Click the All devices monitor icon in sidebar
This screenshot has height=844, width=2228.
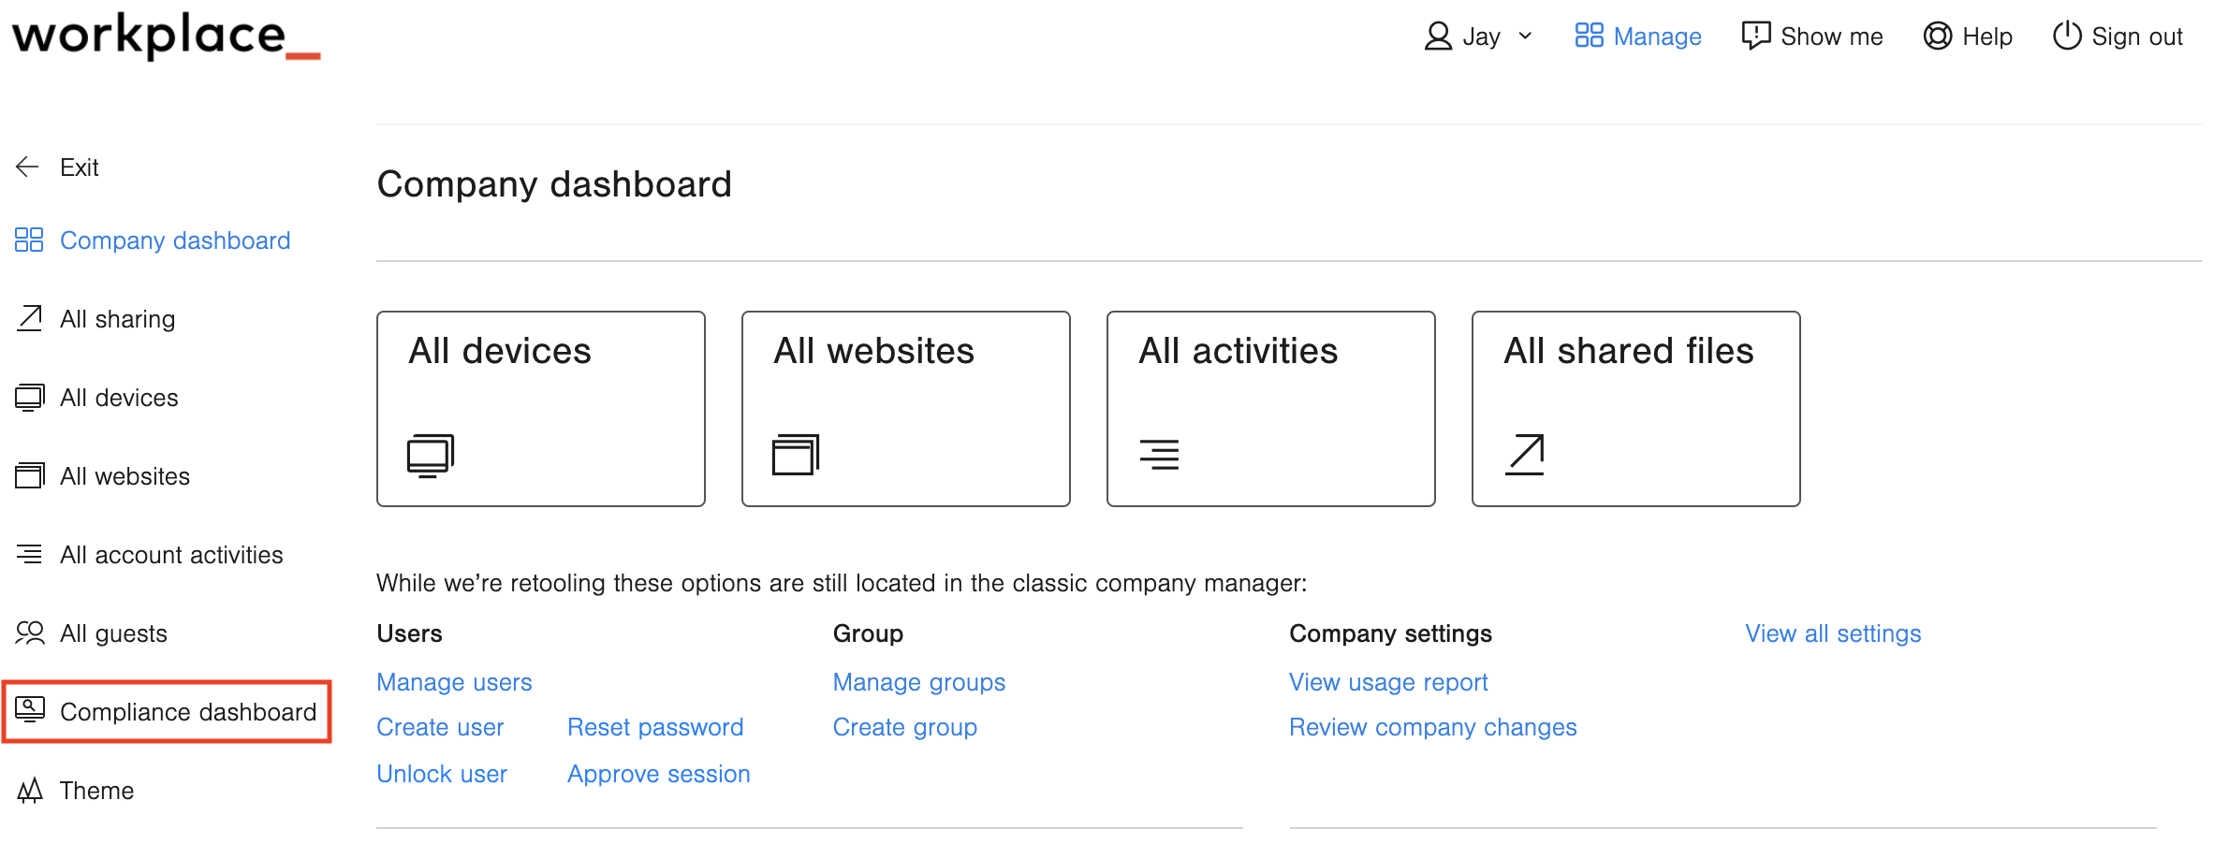coord(29,398)
